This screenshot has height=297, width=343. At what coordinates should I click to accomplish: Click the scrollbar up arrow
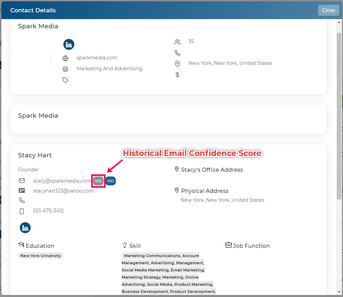pos(339,22)
